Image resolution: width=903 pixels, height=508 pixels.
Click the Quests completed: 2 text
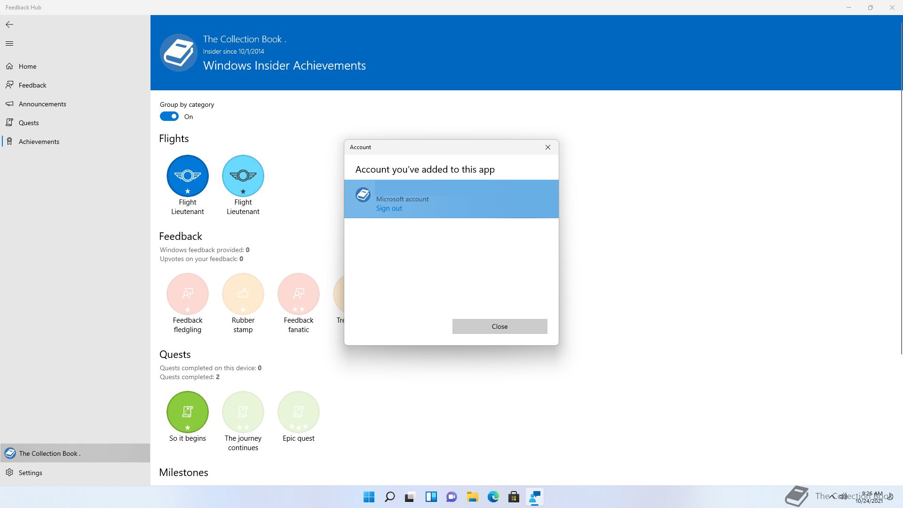click(x=190, y=377)
